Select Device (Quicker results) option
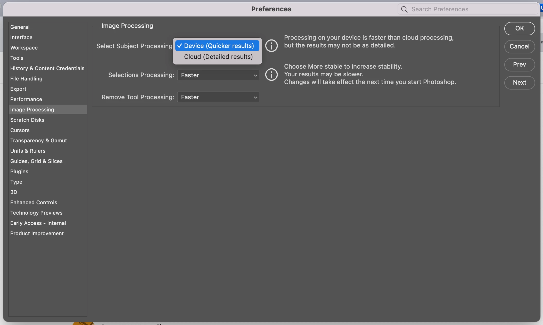 click(218, 46)
